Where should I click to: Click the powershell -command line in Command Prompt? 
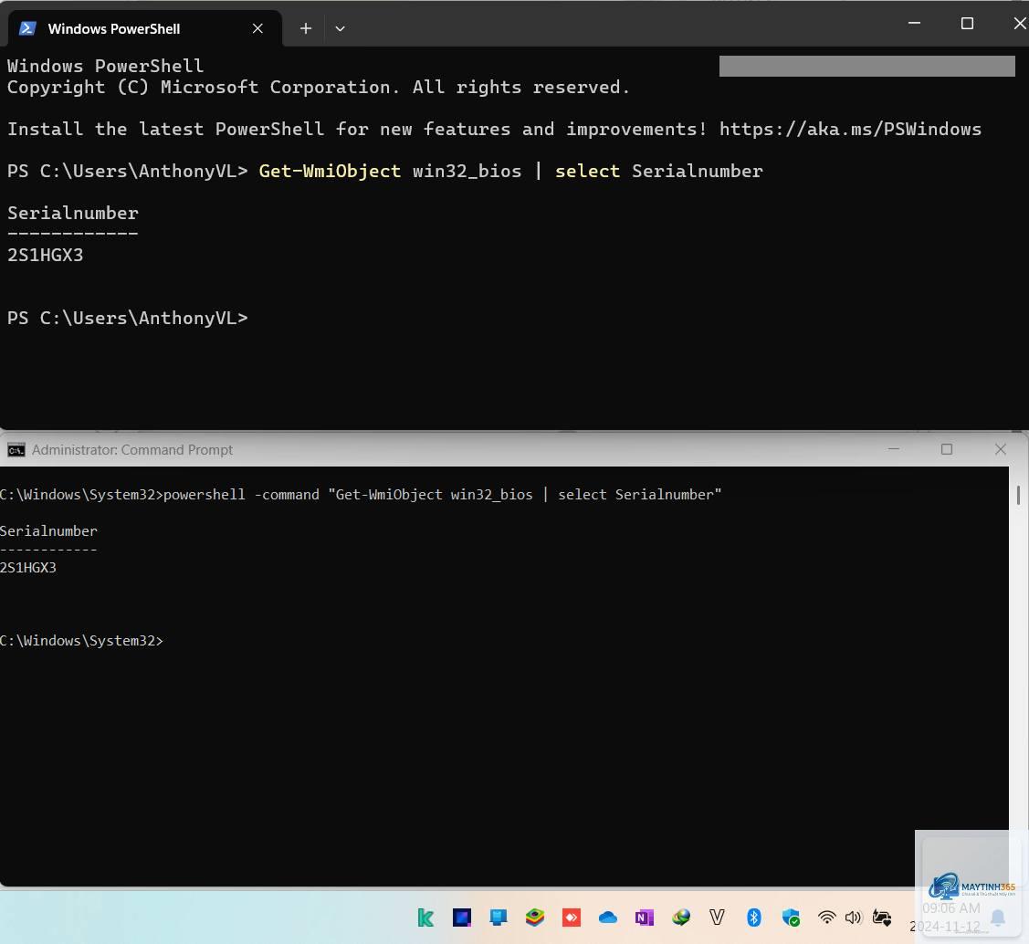(x=361, y=494)
